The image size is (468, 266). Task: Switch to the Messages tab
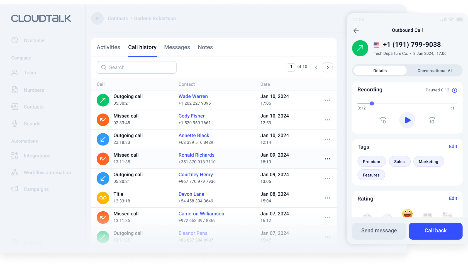tap(177, 47)
